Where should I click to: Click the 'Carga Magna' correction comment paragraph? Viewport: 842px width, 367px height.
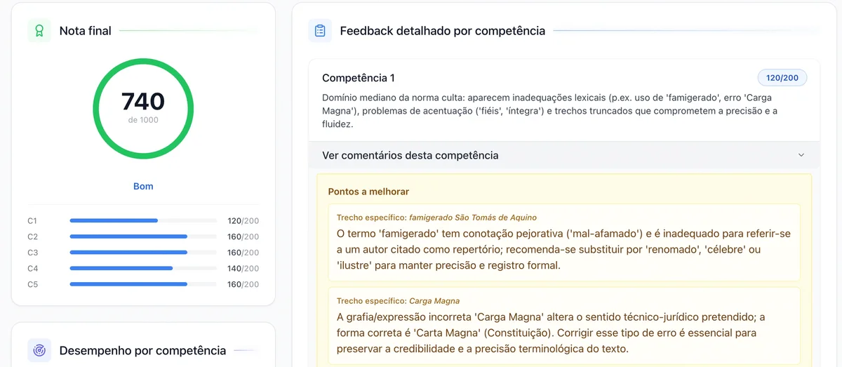tap(551, 333)
